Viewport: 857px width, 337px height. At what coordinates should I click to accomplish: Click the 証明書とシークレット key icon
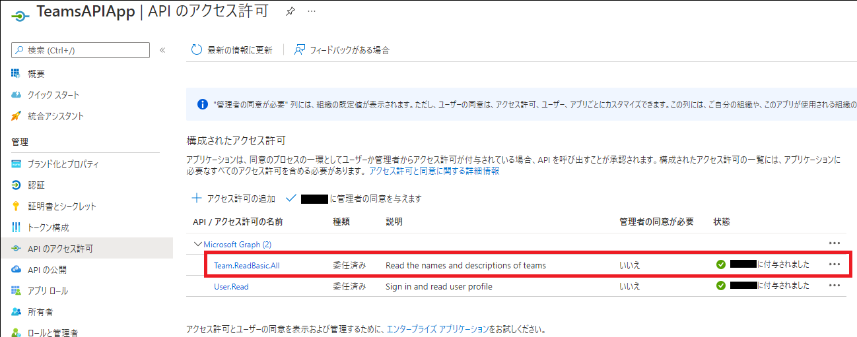click(17, 206)
